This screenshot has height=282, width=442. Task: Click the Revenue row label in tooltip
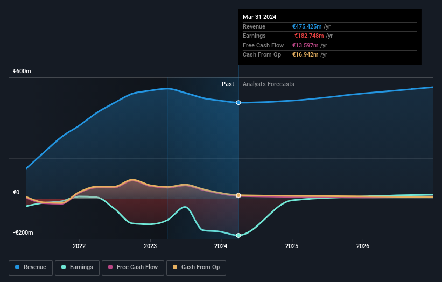254,26
